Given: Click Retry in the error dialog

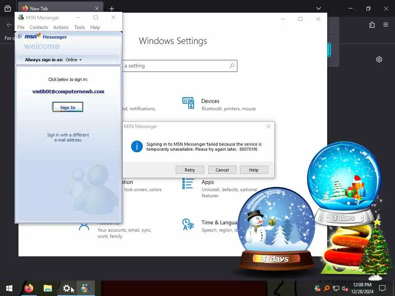Looking at the screenshot, I should pos(190,170).
